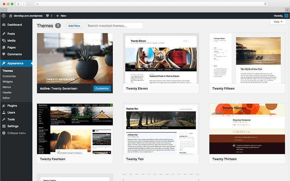Click the Twenty Eleven theme name label
This screenshot has height=181, width=290.
(137, 88)
